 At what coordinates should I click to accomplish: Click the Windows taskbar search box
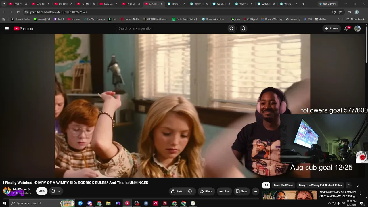[x=42, y=203]
